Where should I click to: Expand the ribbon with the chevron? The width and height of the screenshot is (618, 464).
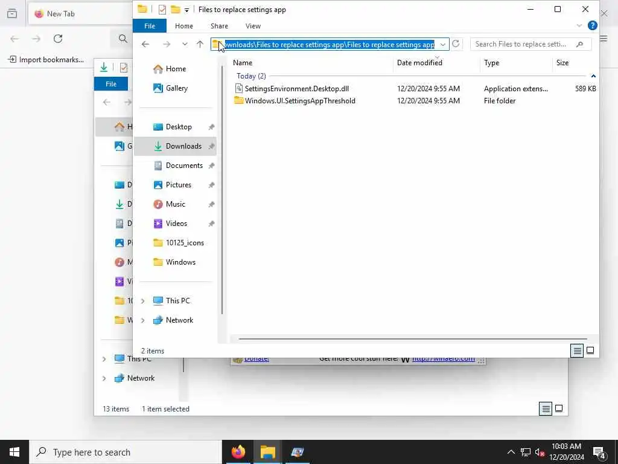point(579,25)
